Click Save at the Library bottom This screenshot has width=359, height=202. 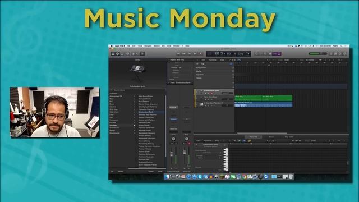pyautogui.click(x=160, y=171)
